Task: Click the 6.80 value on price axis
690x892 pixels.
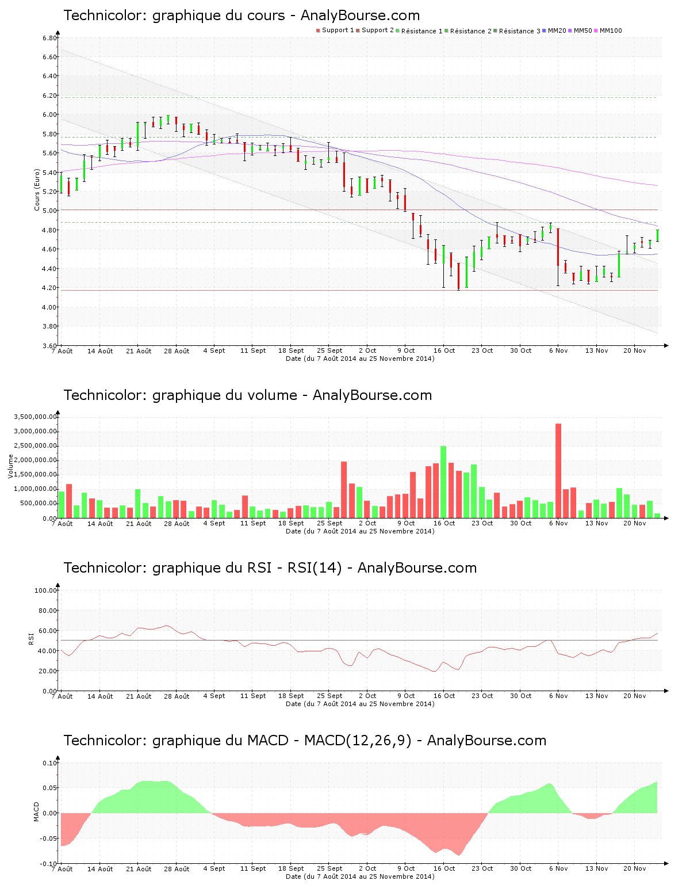Action: [x=49, y=38]
